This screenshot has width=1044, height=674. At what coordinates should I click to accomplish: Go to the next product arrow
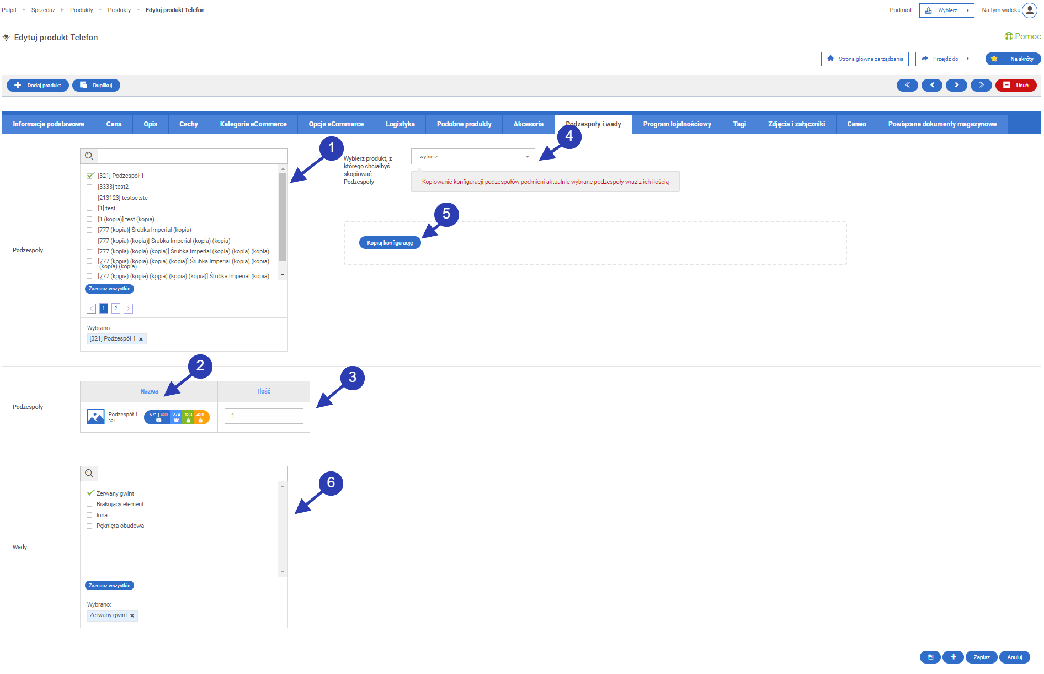tap(956, 85)
